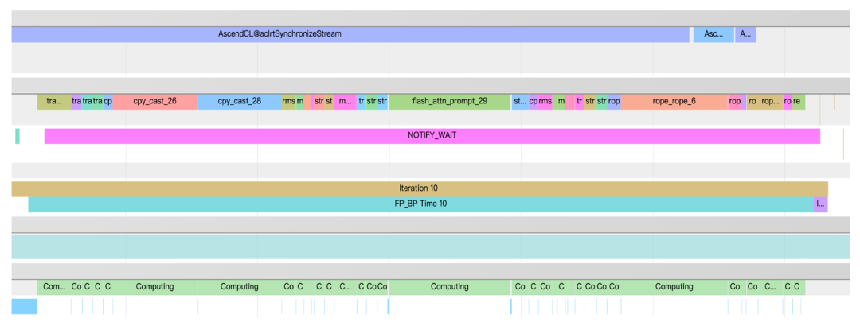This screenshot has height=334, width=860.
Task: Select the 'st...' slice after flash_attn_prompt_29
Action: point(519,102)
